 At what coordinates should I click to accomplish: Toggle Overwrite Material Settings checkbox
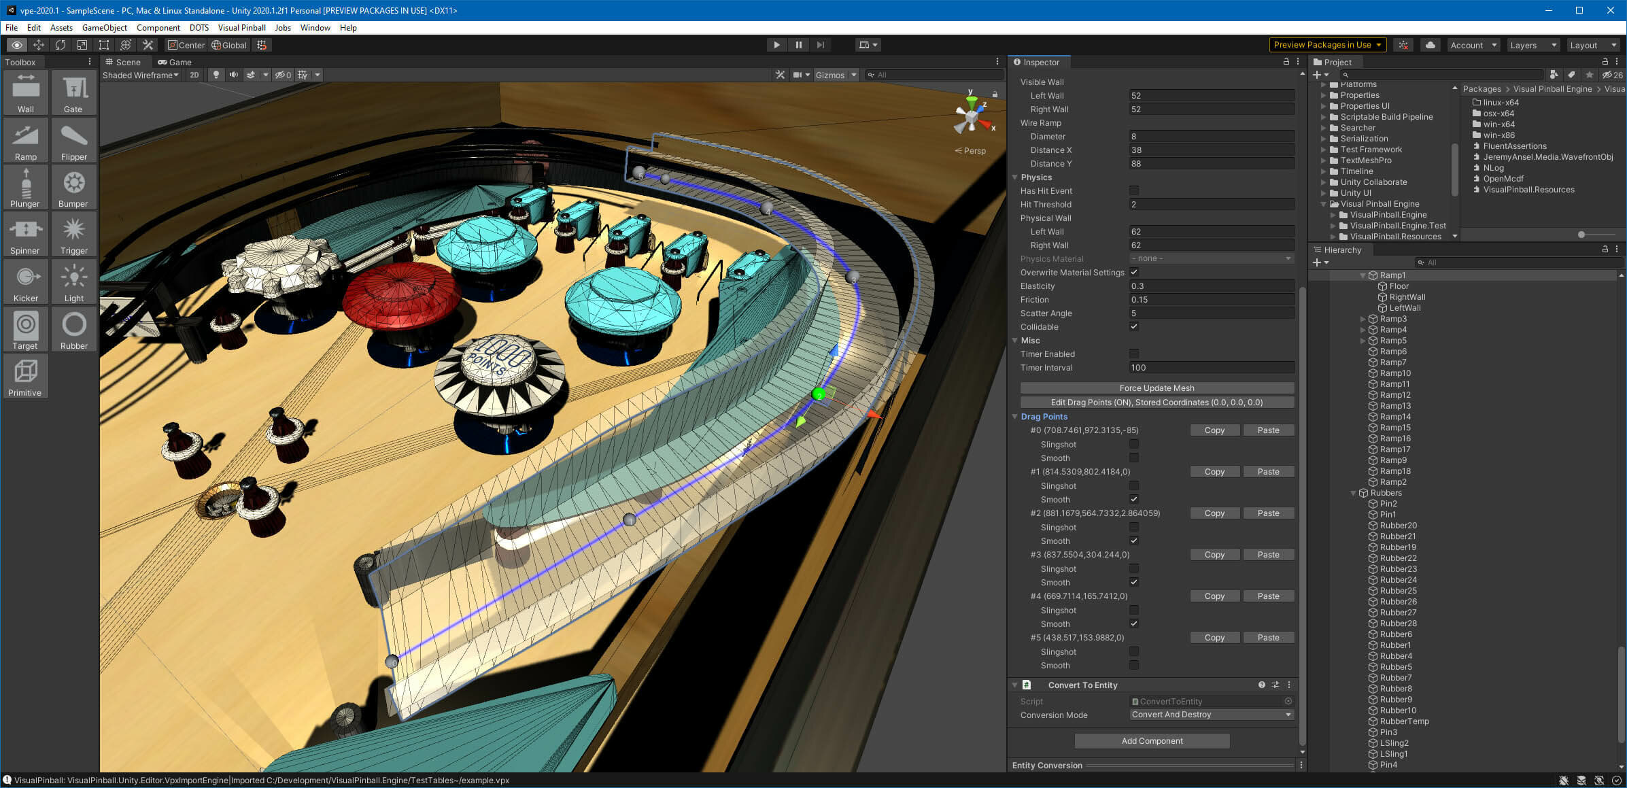point(1134,273)
